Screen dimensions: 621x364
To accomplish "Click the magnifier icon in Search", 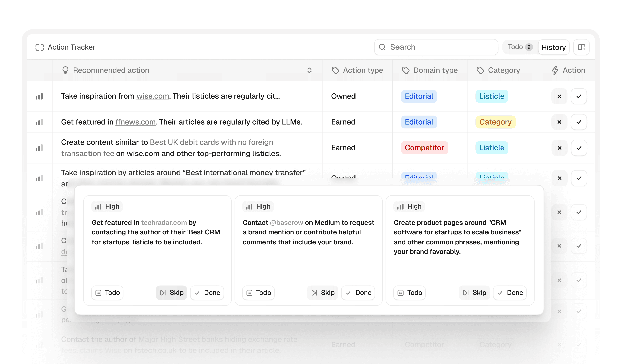I will point(382,47).
